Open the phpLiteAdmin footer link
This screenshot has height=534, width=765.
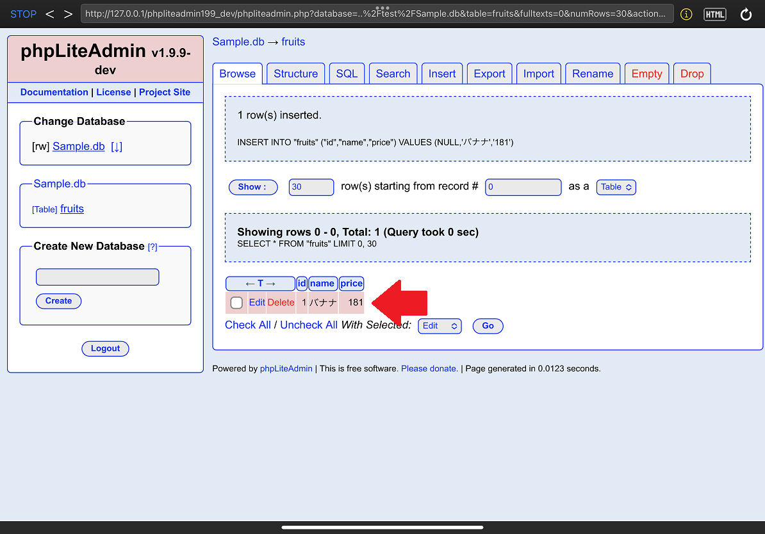[x=286, y=369]
